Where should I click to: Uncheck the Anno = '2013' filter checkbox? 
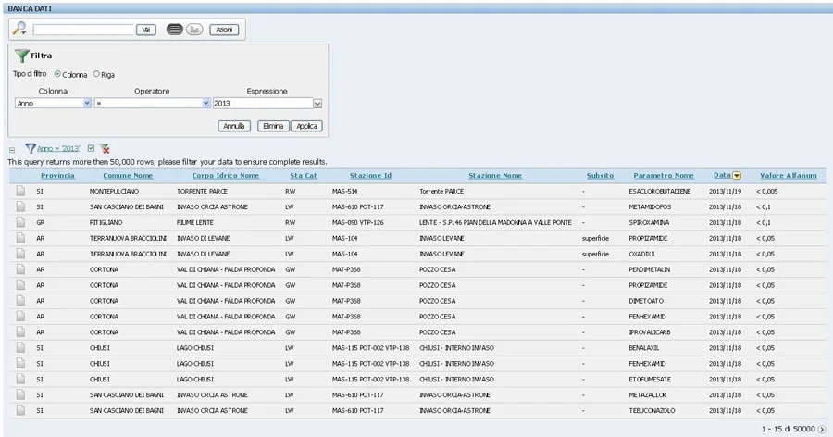[x=91, y=148]
